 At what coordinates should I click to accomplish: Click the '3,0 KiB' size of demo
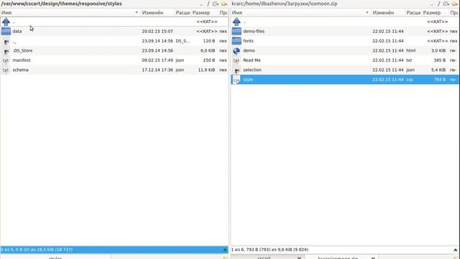click(x=438, y=50)
